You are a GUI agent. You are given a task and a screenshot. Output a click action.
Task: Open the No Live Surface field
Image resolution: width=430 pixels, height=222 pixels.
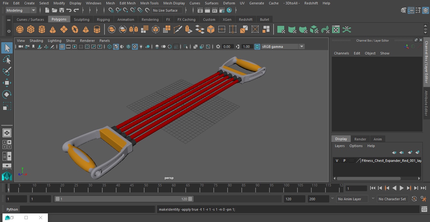coord(167,10)
